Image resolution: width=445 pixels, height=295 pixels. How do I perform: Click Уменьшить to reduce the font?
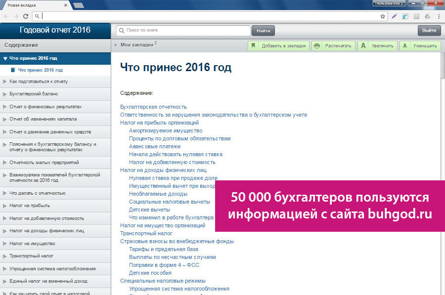point(420,45)
